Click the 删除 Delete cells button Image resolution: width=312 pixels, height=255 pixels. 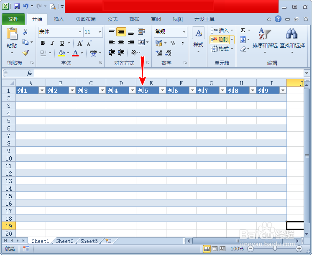(x=220, y=39)
